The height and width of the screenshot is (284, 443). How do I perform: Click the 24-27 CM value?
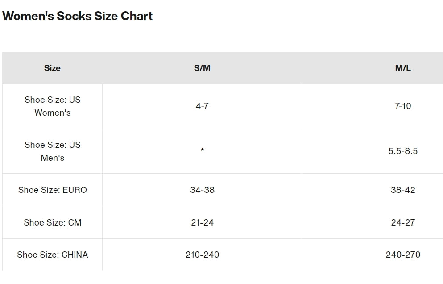point(403,222)
